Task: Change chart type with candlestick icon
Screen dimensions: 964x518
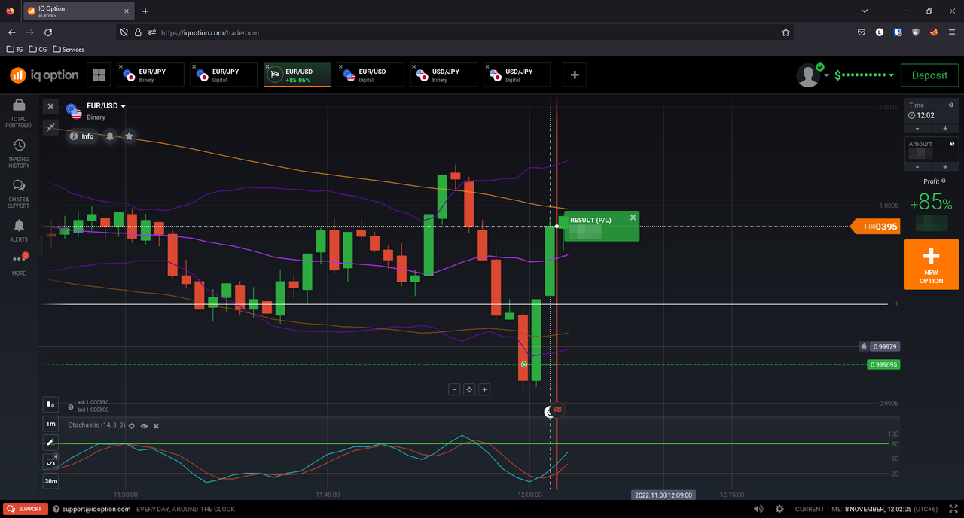Action: tap(50, 405)
